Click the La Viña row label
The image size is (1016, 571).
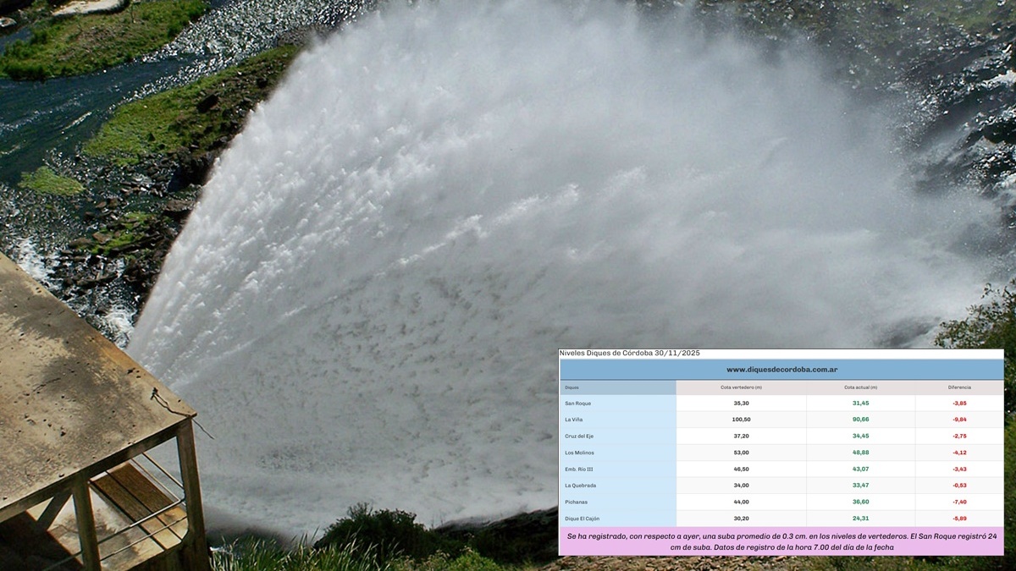point(574,420)
